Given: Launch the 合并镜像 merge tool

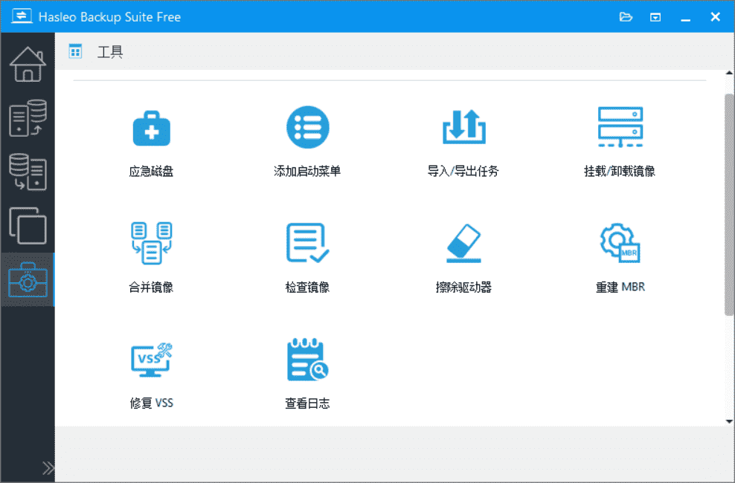Looking at the screenshot, I should pos(151,244).
